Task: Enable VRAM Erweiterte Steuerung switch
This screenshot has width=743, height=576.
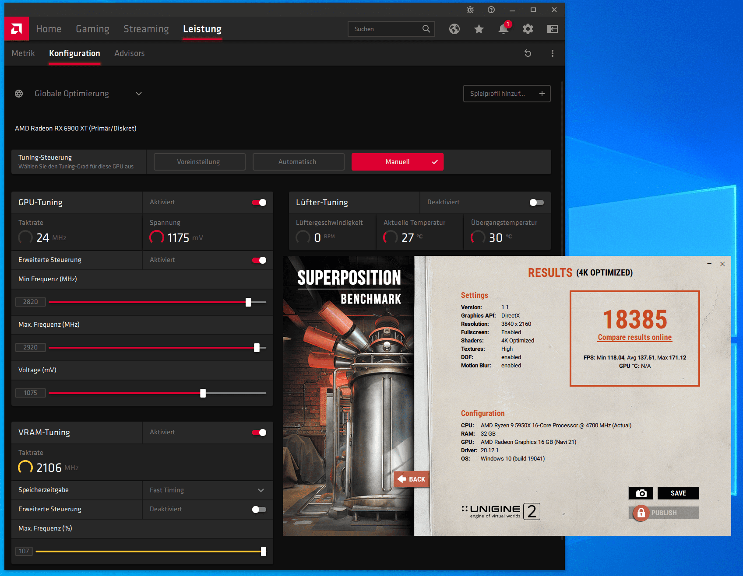Action: (259, 510)
